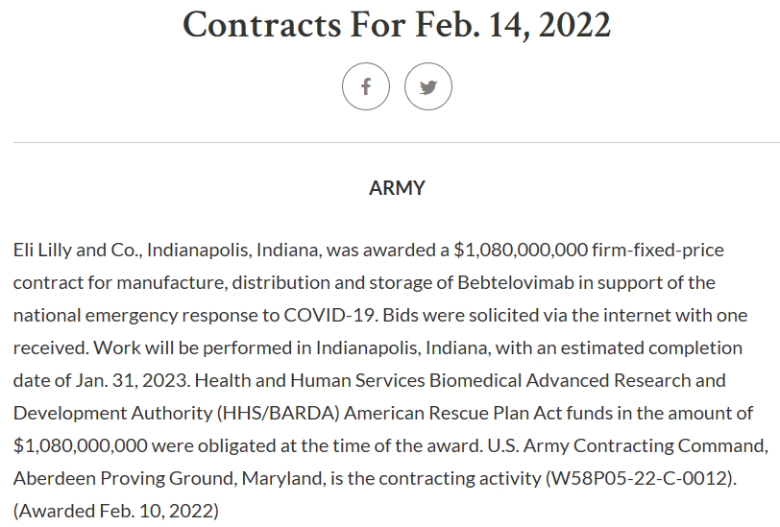Click the completion date "Jan. 31, 2023"
The width and height of the screenshot is (780, 527).
pyautogui.click(x=131, y=380)
